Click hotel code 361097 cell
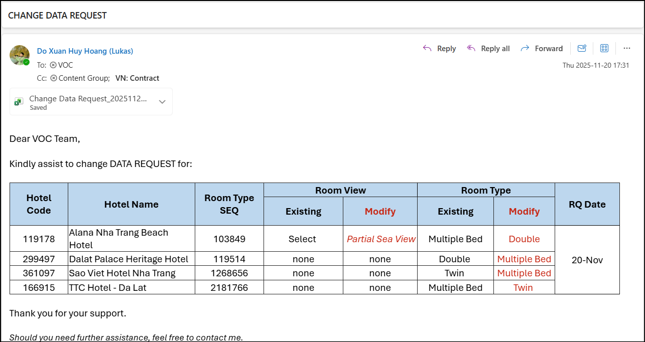The width and height of the screenshot is (645, 342). [39, 273]
